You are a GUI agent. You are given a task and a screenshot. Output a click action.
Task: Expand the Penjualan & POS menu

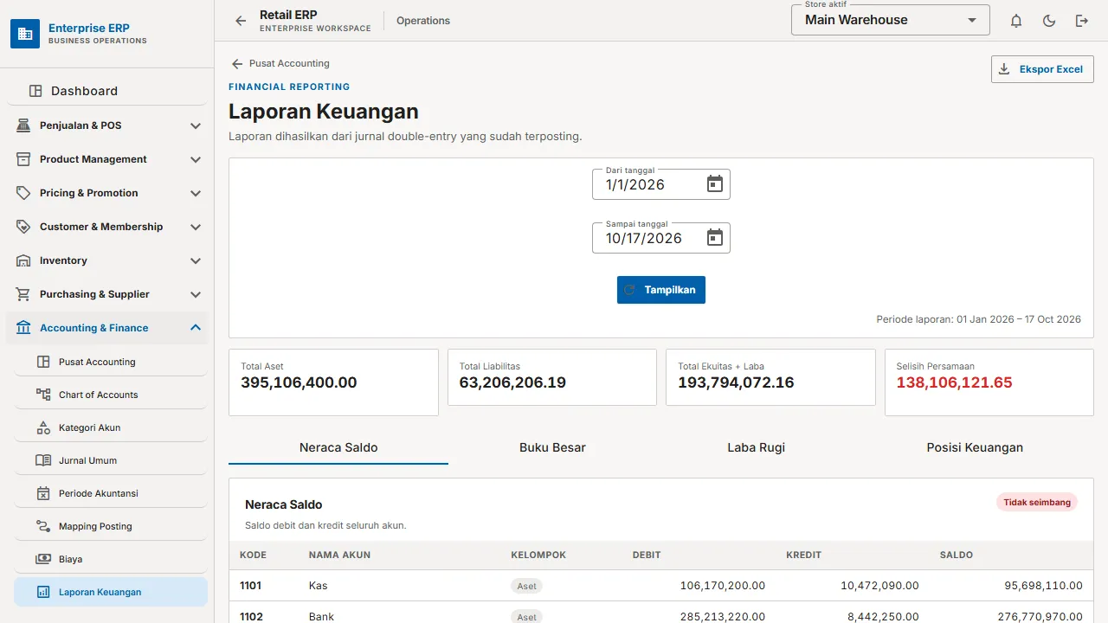pyautogui.click(x=107, y=125)
